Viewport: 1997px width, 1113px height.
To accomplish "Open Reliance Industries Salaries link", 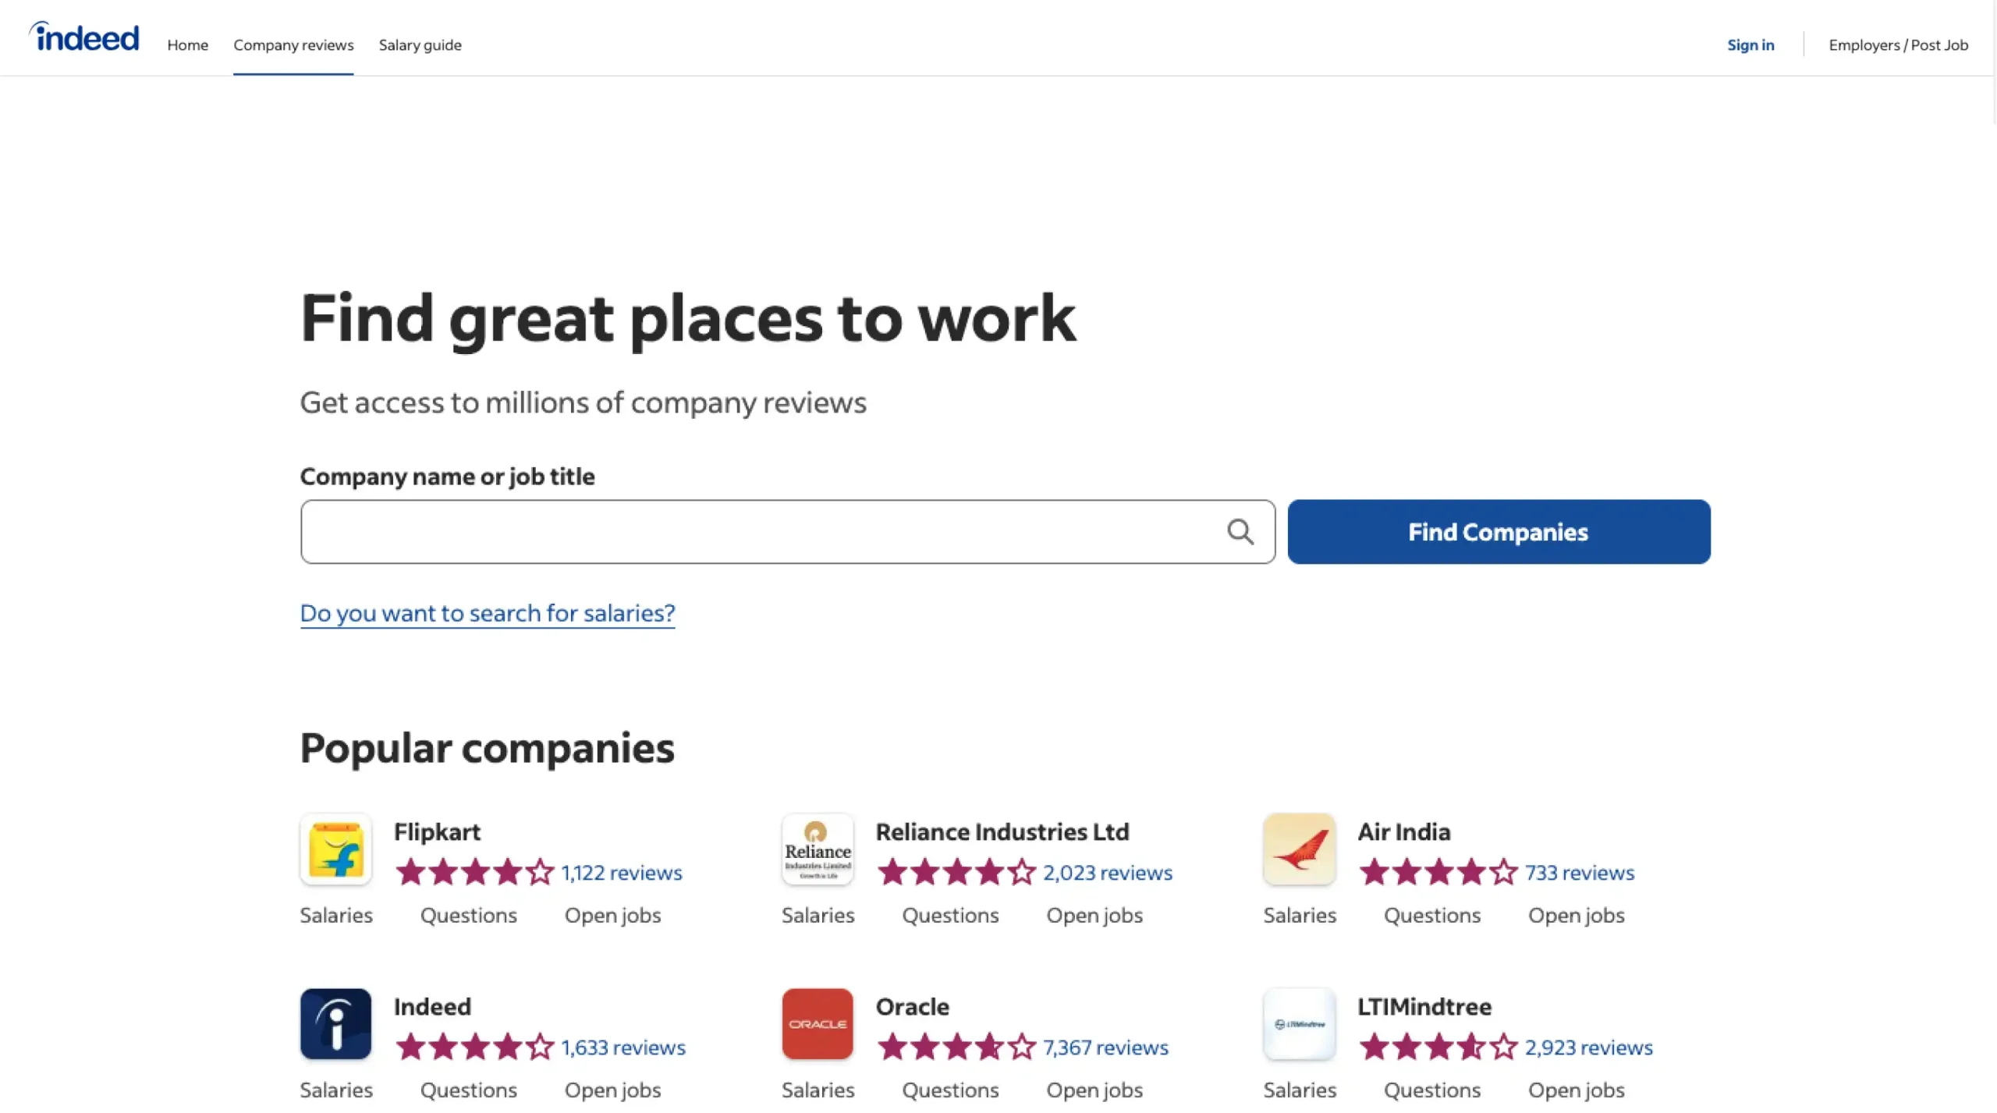I will [818, 916].
